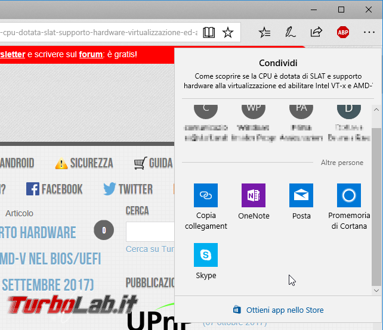Open the Guida shopping cart menu
Viewport: 383px width, 330px height.
point(153,163)
